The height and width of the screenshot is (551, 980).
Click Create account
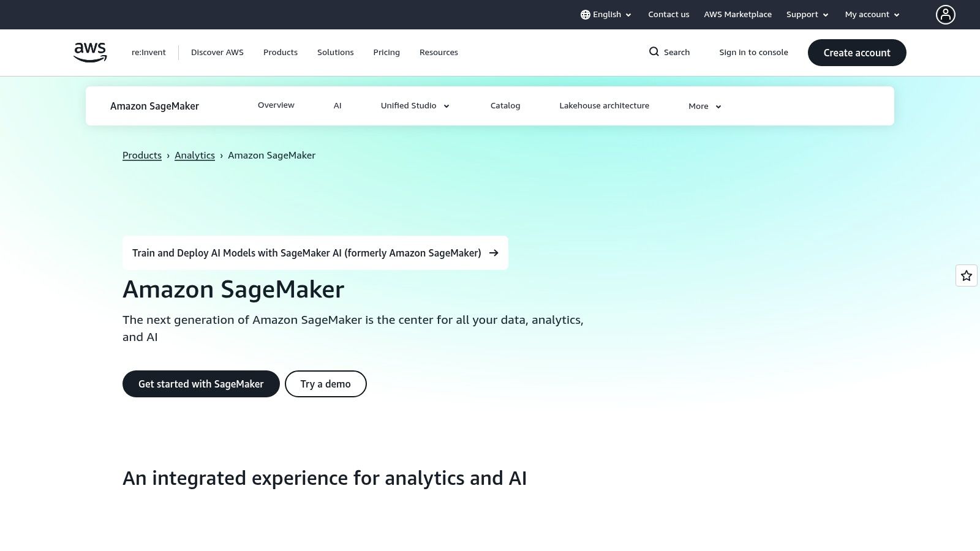(857, 53)
